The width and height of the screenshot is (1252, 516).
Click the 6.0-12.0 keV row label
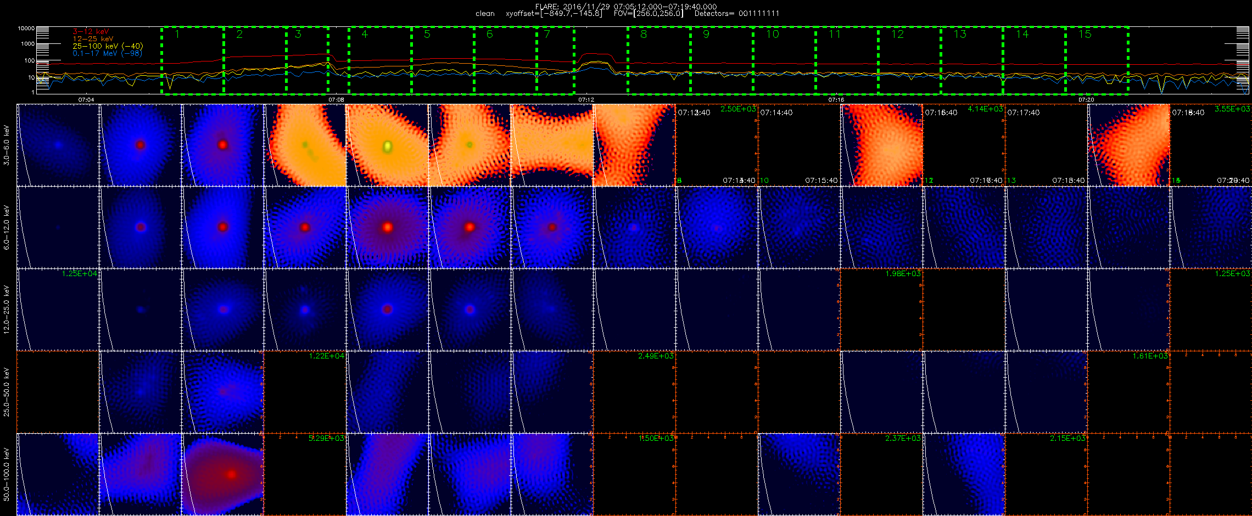7,227
